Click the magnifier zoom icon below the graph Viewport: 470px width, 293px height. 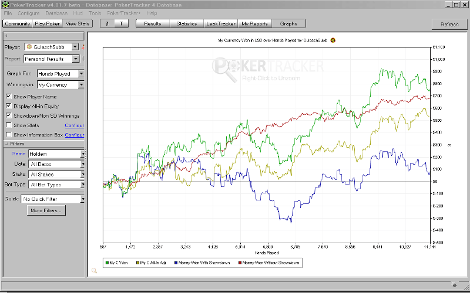click(x=94, y=271)
